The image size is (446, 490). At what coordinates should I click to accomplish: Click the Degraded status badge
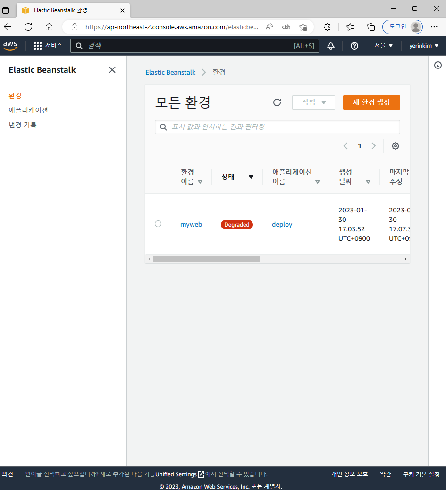point(237,225)
